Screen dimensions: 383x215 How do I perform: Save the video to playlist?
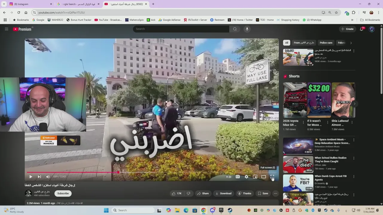[x=263, y=193]
